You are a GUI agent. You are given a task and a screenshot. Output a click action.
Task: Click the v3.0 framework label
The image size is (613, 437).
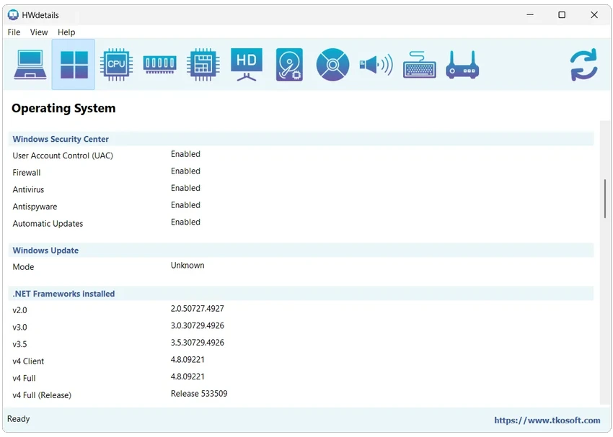[19, 328]
